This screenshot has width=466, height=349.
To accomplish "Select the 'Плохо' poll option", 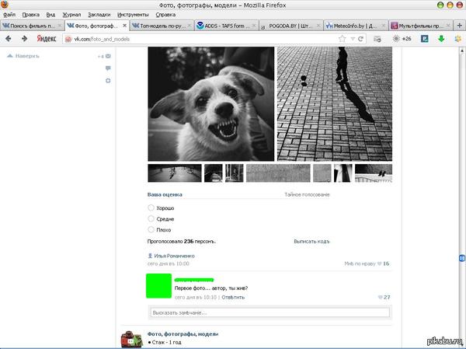I will point(151,229).
